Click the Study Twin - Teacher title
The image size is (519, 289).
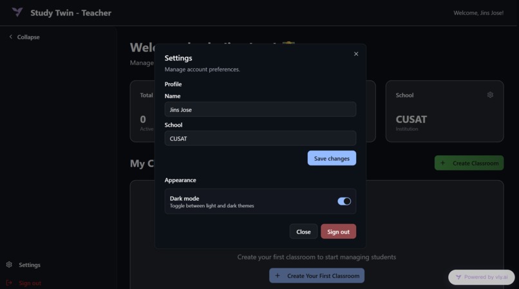tap(71, 13)
